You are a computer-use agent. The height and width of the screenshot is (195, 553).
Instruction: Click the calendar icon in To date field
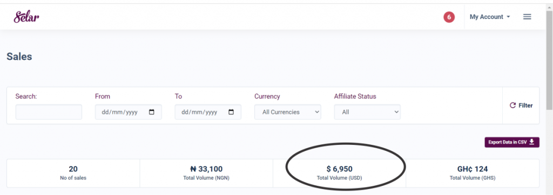pos(231,112)
